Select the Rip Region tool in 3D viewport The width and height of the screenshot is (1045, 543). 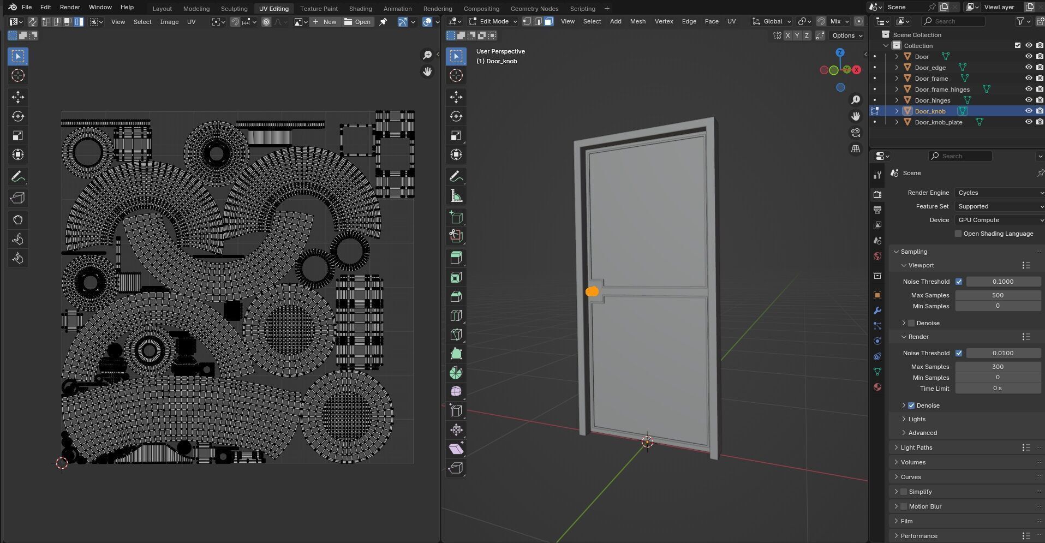tap(456, 468)
